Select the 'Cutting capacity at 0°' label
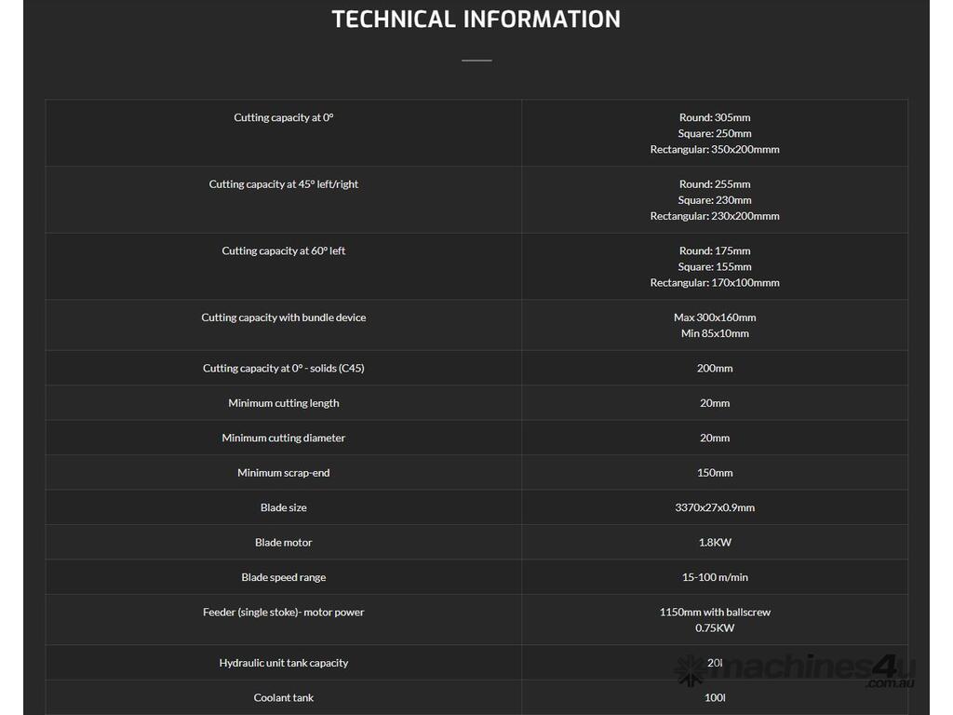Viewport: 953px width, 715px height. point(284,117)
